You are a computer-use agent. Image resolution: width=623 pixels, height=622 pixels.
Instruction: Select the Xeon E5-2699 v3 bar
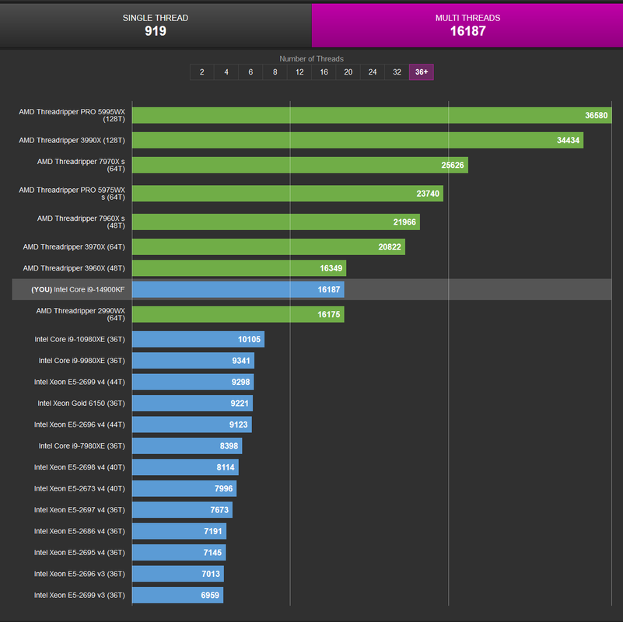[x=177, y=595]
